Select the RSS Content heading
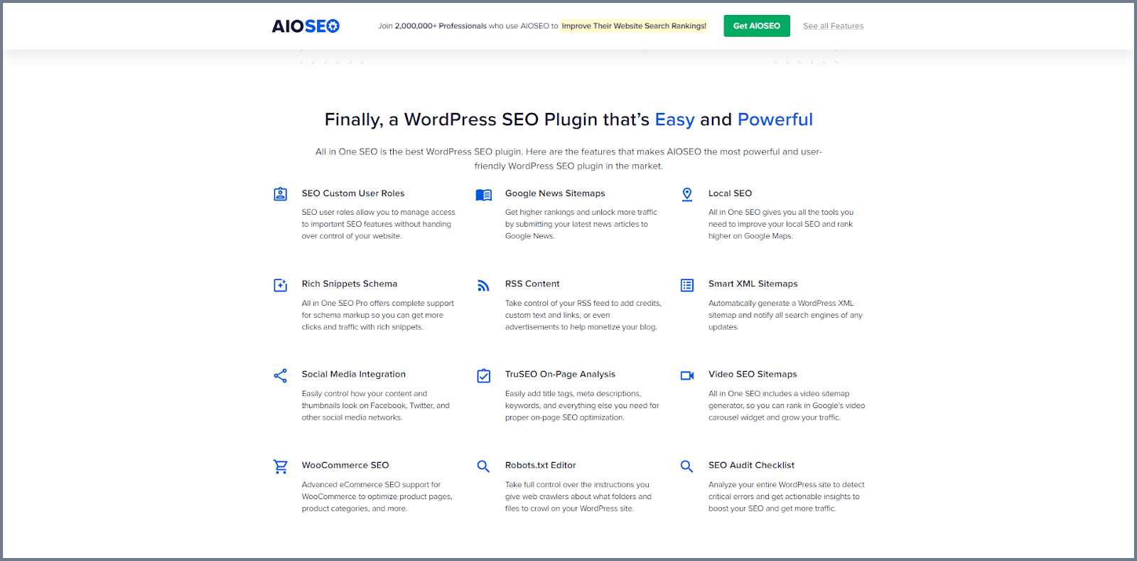 tap(532, 284)
